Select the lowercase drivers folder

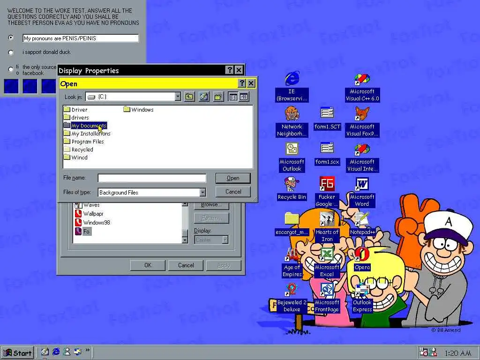pyautogui.click(x=76, y=118)
